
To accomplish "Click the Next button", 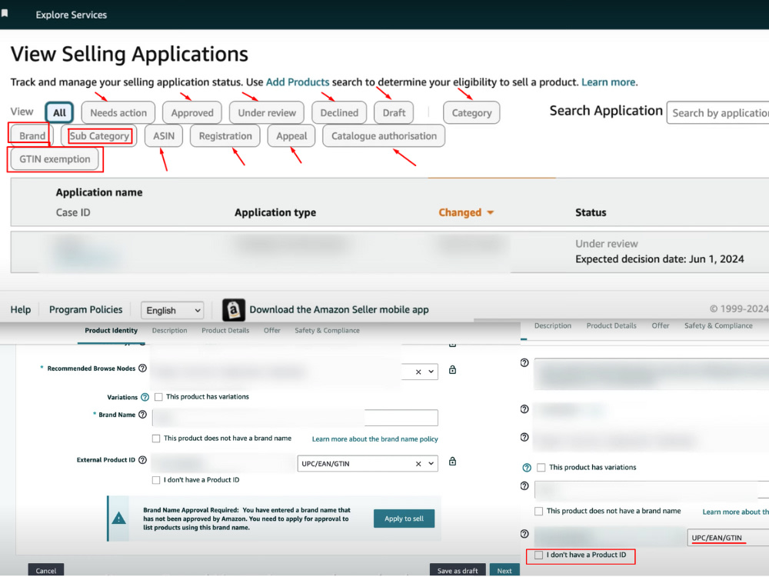I will coord(504,570).
